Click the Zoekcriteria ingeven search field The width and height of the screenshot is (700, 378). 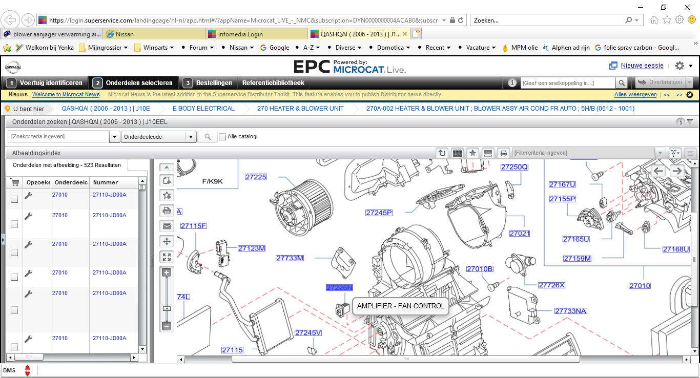click(58, 137)
